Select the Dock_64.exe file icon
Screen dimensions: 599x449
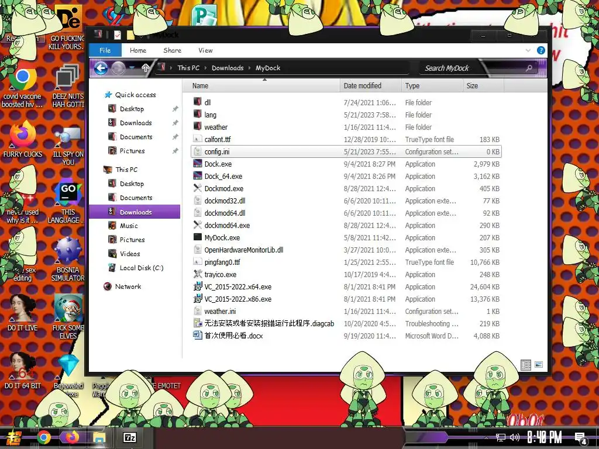click(x=198, y=176)
